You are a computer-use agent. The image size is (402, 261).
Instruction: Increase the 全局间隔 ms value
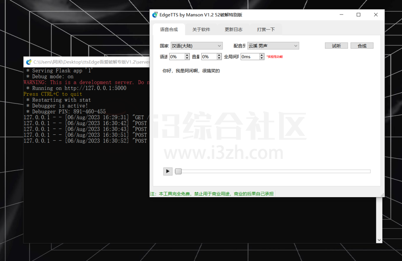[262, 55]
